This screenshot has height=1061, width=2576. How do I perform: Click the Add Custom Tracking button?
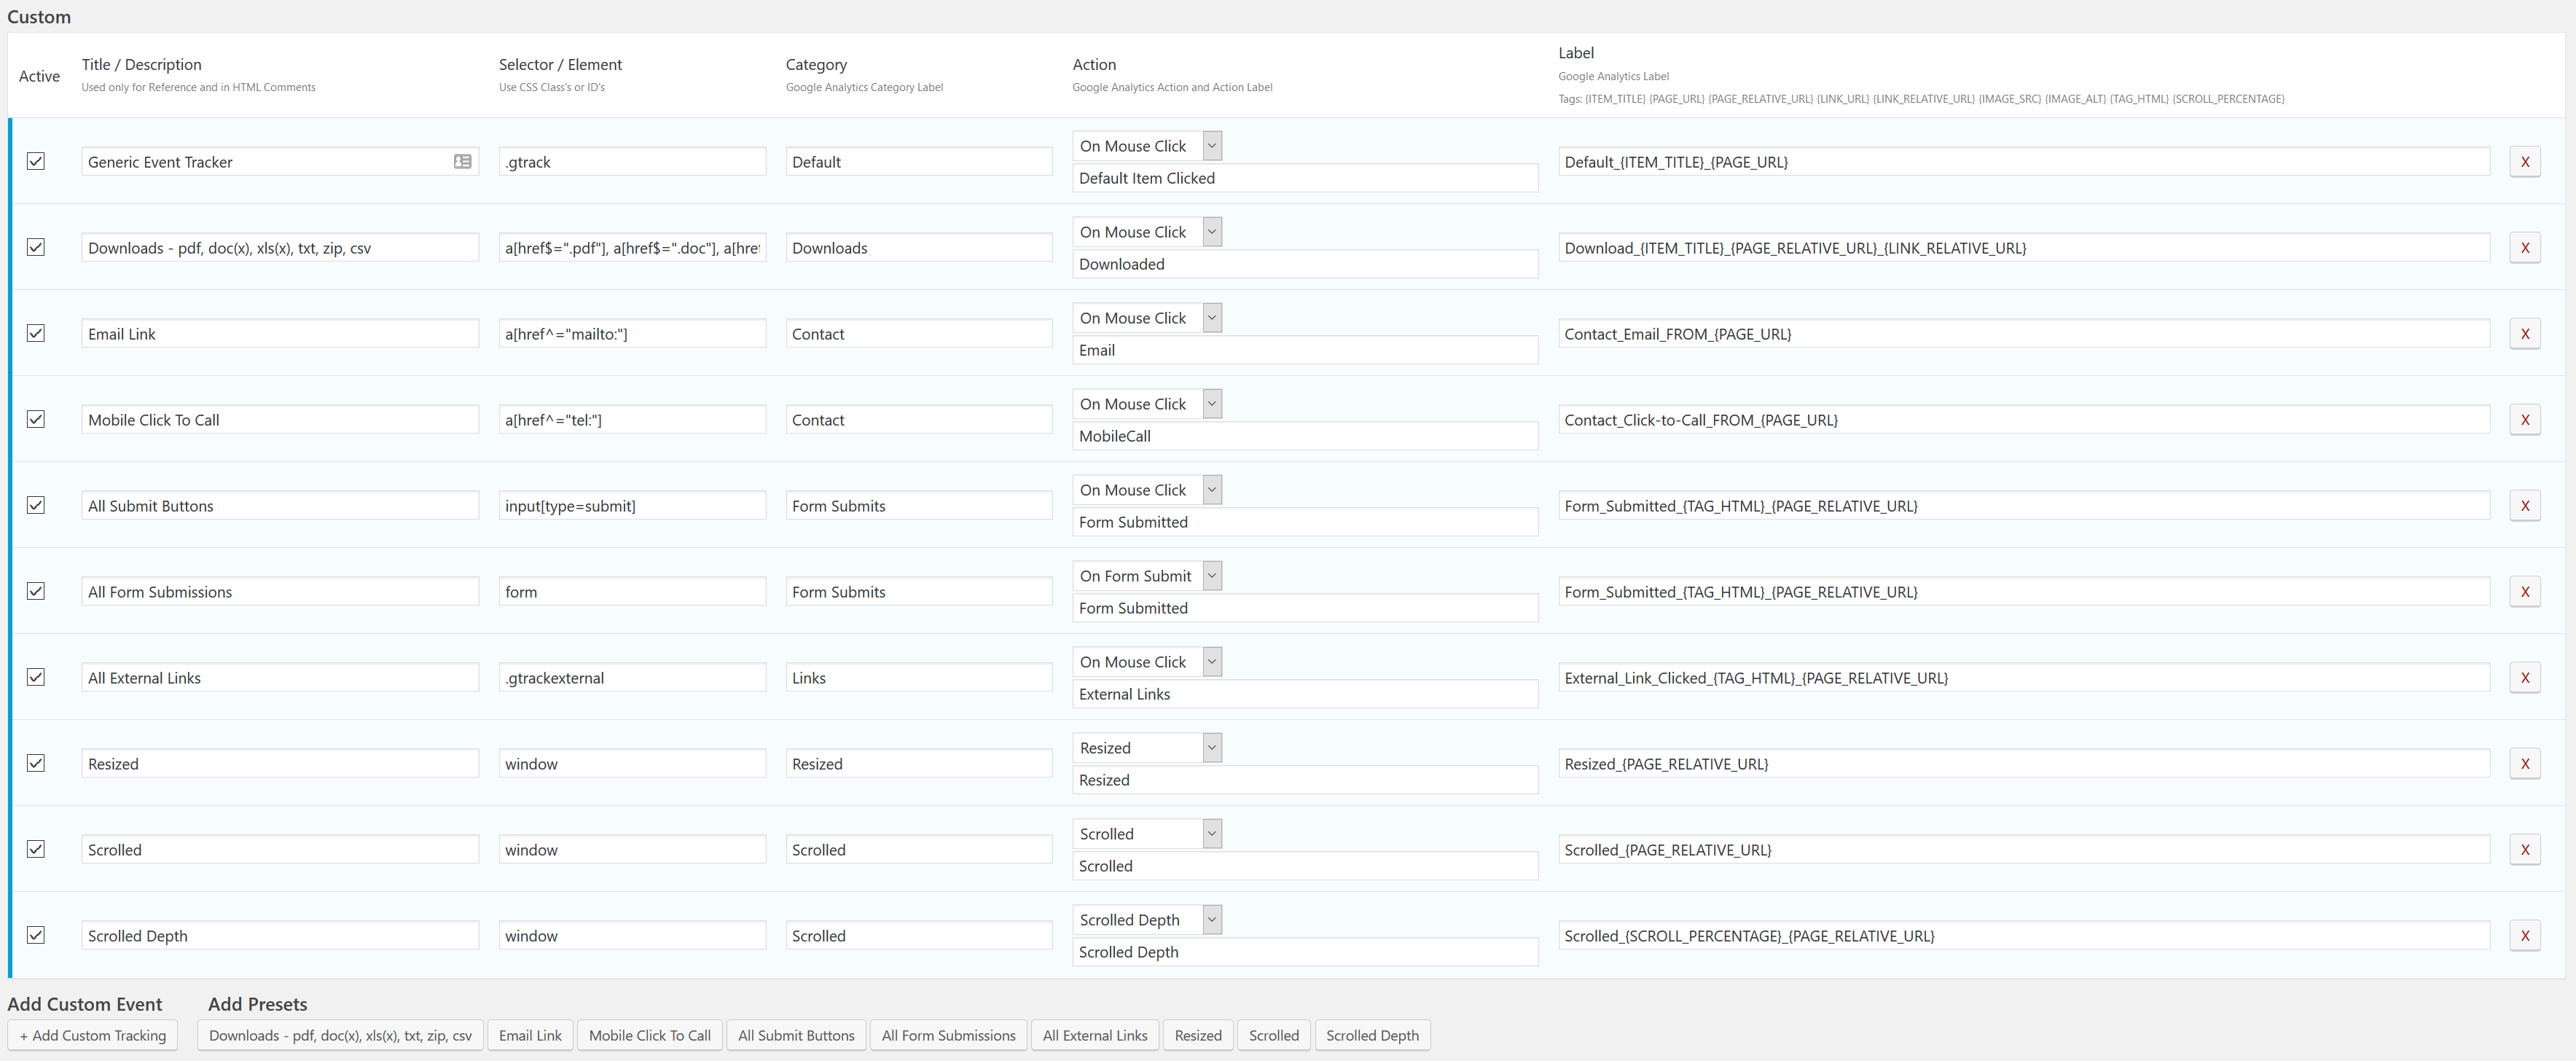92,1035
